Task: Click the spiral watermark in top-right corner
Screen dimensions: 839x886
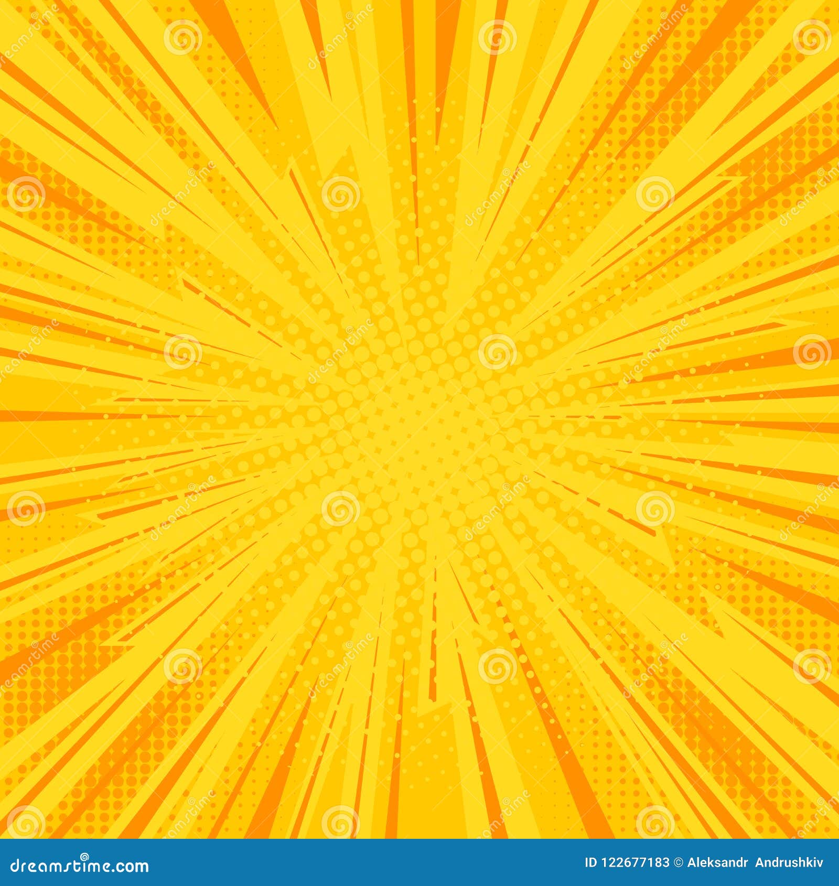Action: pyautogui.click(x=812, y=38)
